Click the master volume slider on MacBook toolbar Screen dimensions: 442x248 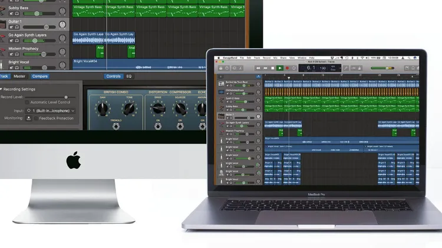point(382,68)
